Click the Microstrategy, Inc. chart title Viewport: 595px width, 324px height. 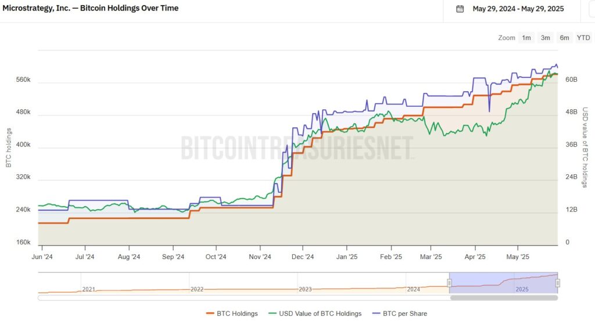90,8
